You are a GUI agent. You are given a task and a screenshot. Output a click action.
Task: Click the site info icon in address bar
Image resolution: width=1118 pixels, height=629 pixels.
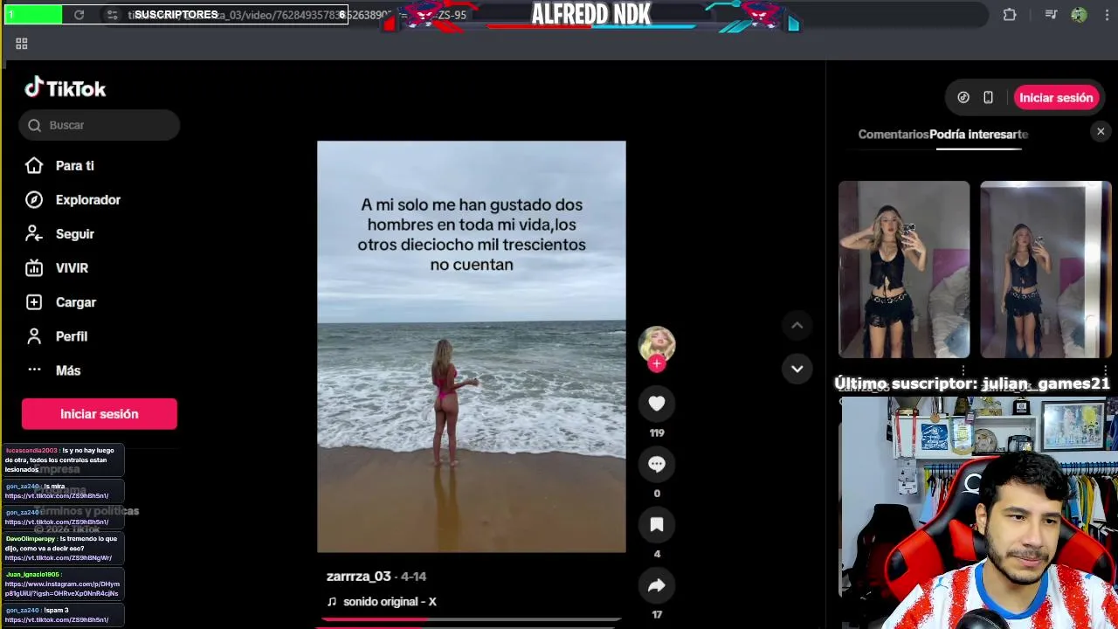[x=112, y=15]
